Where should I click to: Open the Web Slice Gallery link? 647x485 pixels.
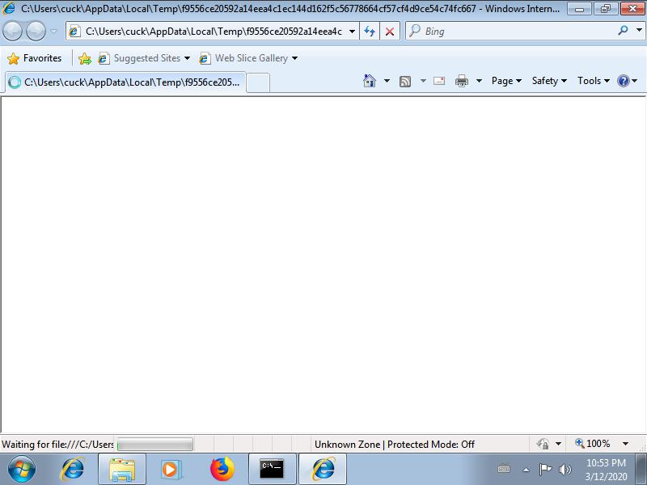tap(243, 58)
